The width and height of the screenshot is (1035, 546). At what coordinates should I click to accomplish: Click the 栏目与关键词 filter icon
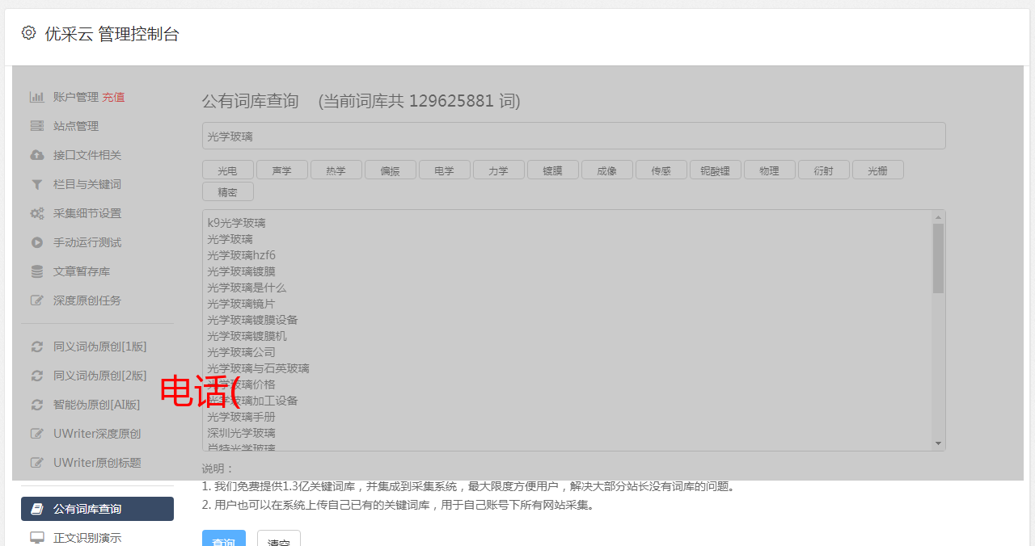click(x=37, y=184)
